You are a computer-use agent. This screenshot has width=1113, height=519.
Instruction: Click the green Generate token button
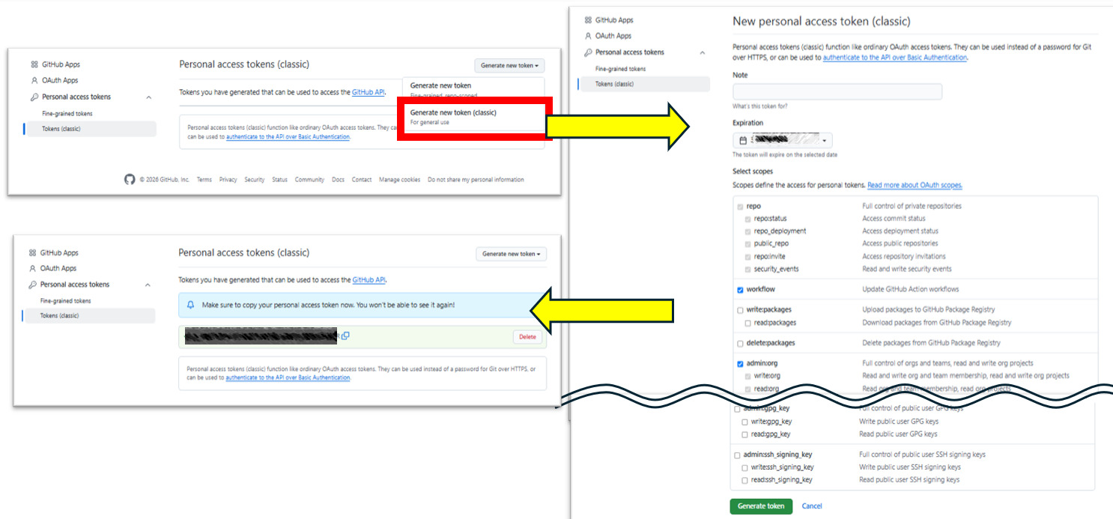(x=761, y=506)
